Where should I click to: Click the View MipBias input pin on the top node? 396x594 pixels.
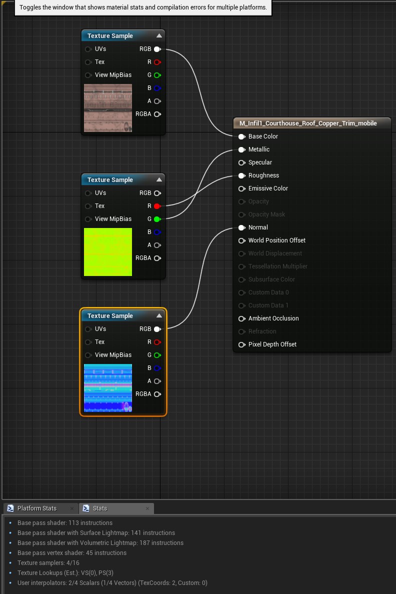88,75
